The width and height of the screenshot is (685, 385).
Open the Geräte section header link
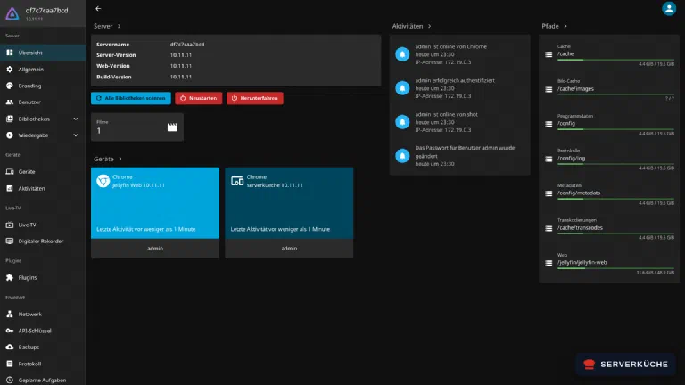point(108,159)
